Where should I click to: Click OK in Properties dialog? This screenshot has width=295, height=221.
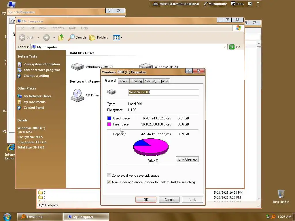click(146, 200)
